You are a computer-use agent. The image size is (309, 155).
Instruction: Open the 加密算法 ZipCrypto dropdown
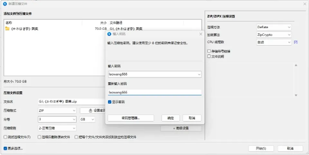(274, 35)
